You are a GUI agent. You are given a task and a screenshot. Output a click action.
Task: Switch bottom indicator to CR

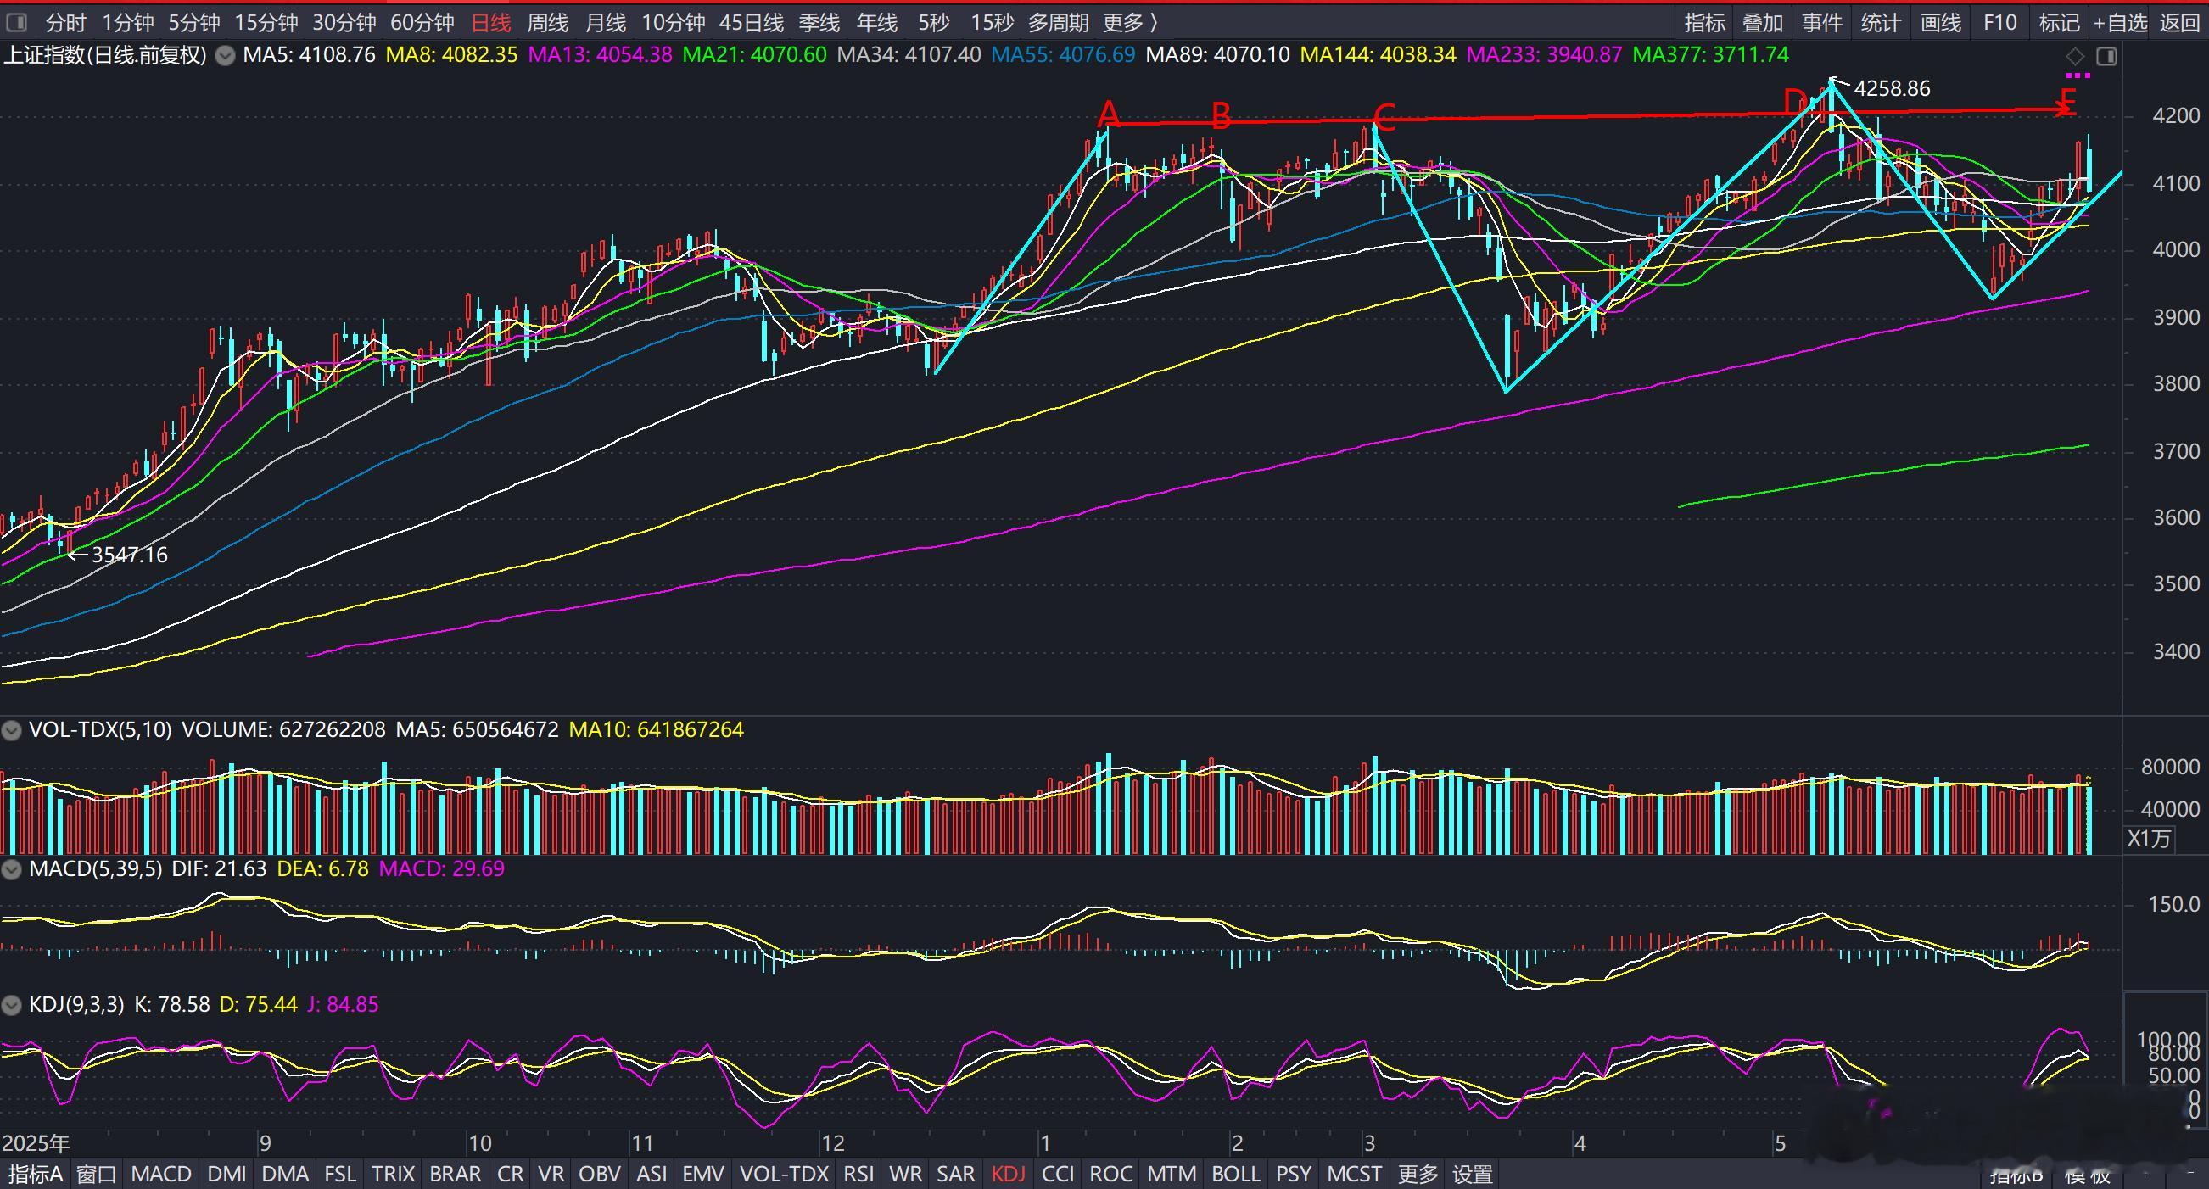pos(510,1174)
